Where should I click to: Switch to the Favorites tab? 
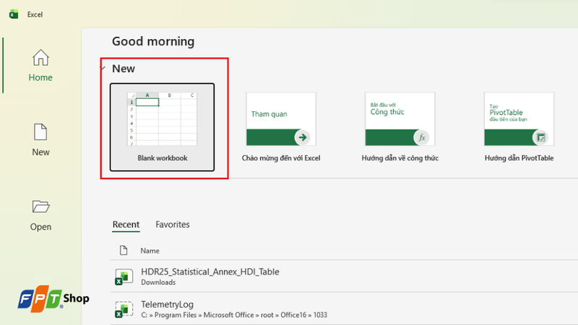click(173, 225)
